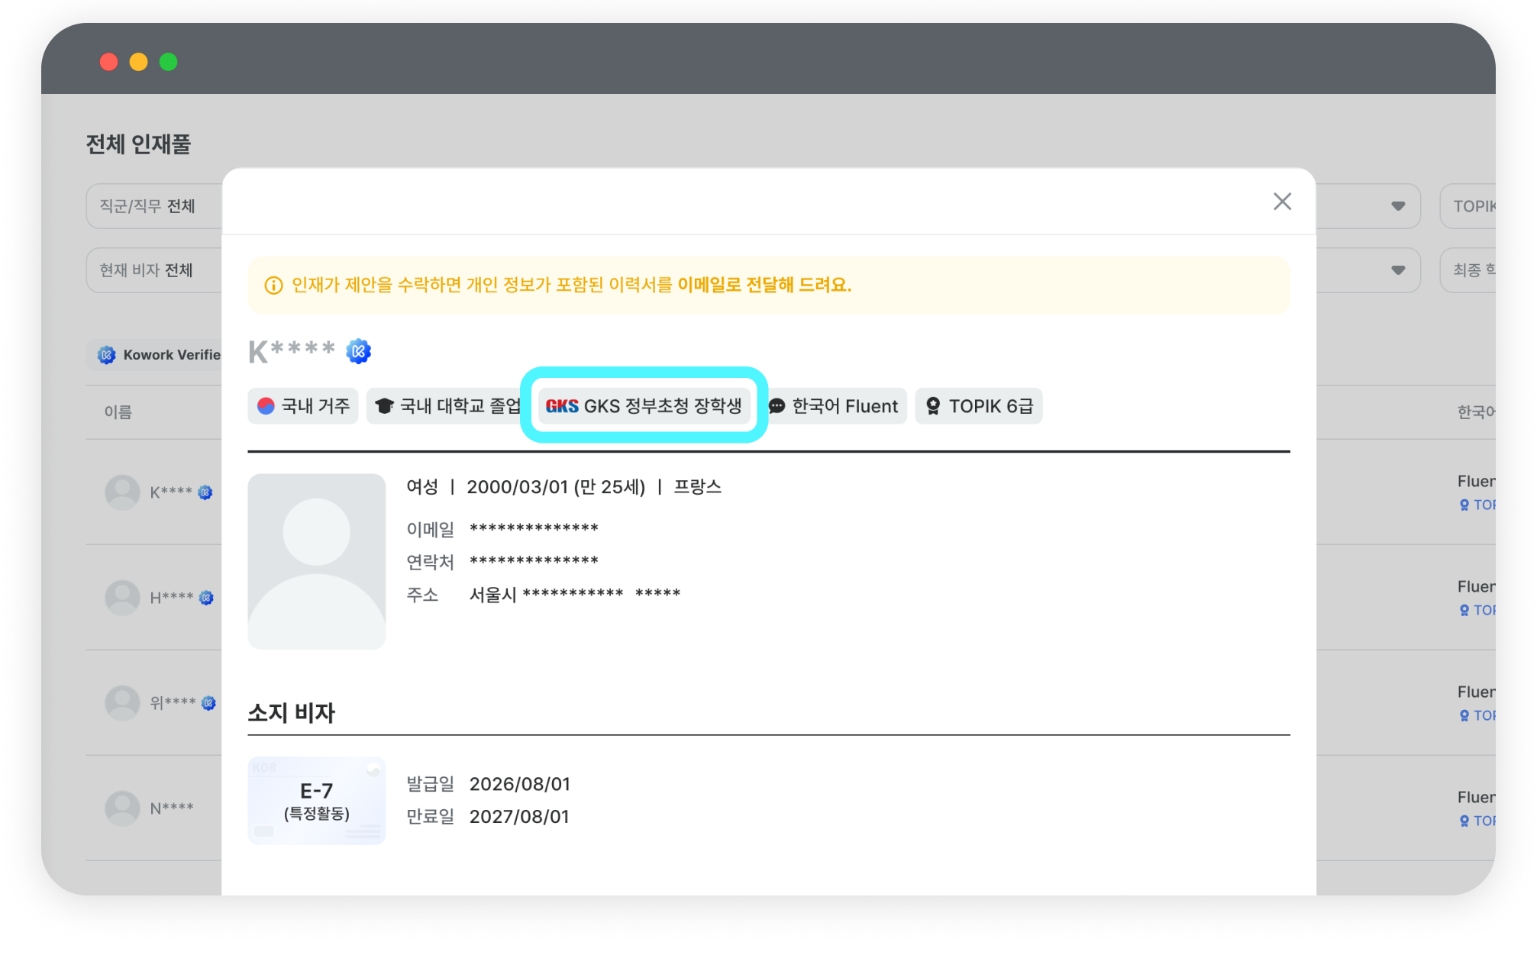Click the GKS logo icon
The width and height of the screenshot is (1537, 955).
562,406
